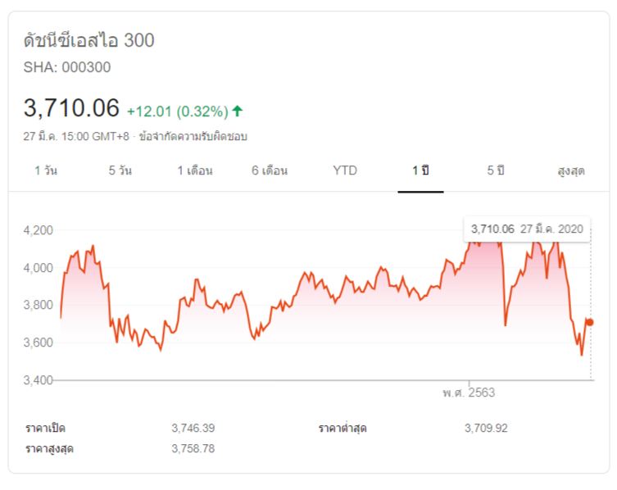
Task: Select the "1 วัน" time range tab
Action: [46, 170]
